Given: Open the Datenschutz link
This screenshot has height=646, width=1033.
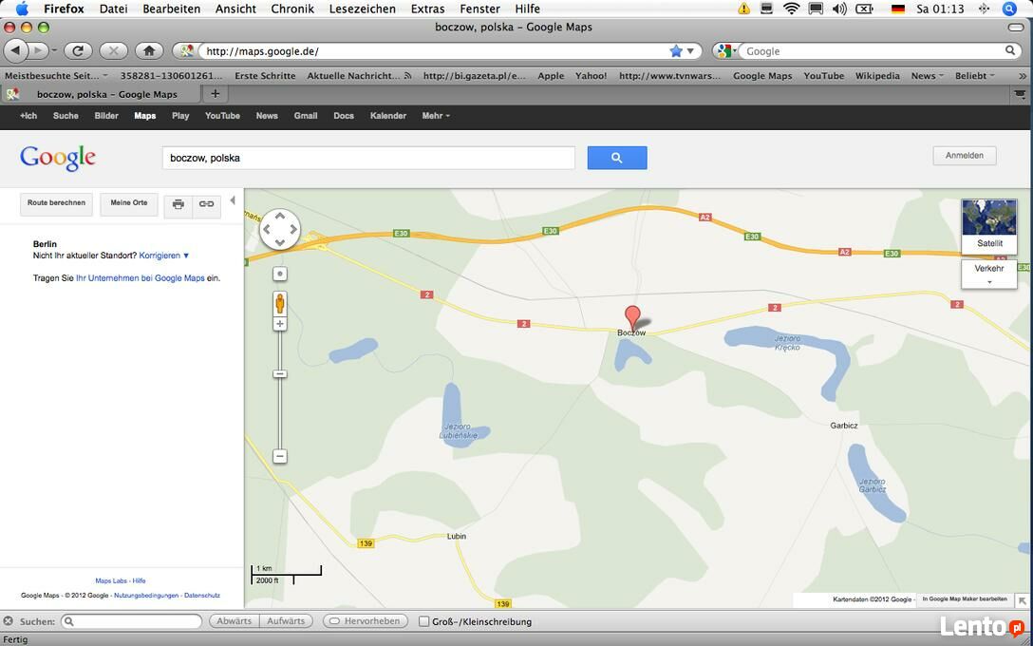Looking at the screenshot, I should [x=202, y=596].
